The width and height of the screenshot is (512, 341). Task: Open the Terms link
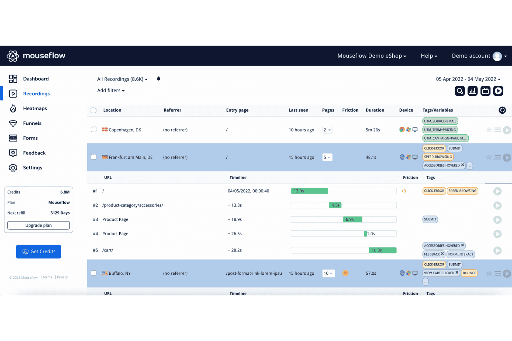click(47, 277)
